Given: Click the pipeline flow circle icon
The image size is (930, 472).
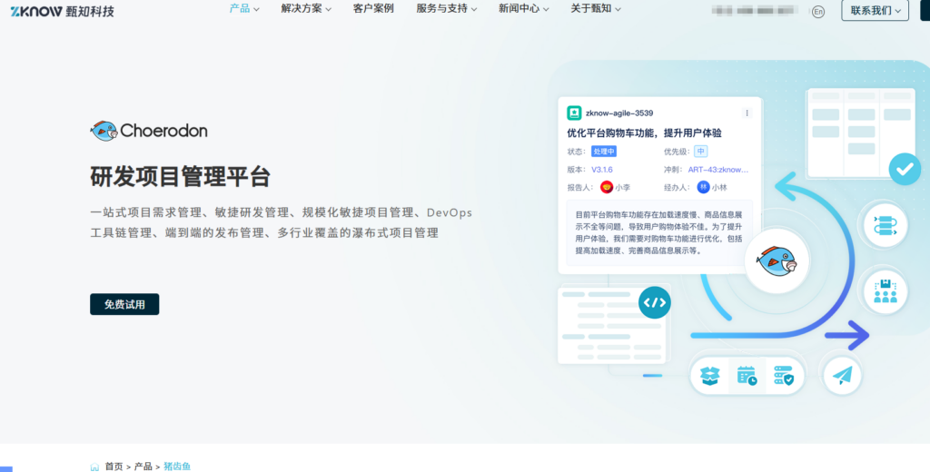Looking at the screenshot, I should pyautogui.click(x=885, y=225).
